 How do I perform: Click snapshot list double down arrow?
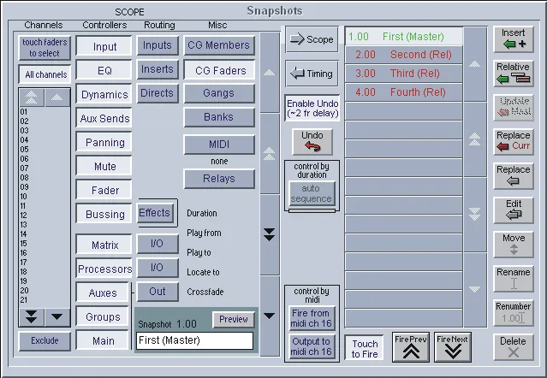[475, 214]
